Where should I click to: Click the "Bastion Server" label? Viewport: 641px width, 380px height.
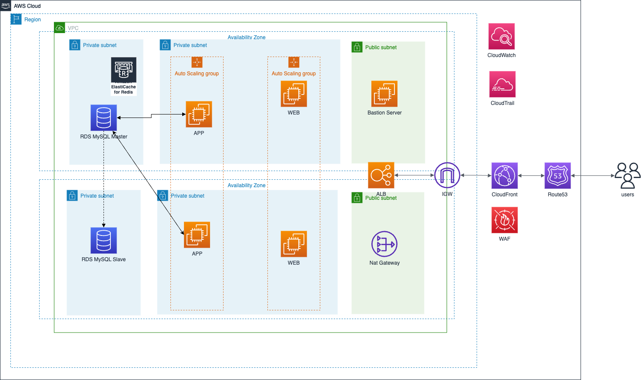coord(384,113)
